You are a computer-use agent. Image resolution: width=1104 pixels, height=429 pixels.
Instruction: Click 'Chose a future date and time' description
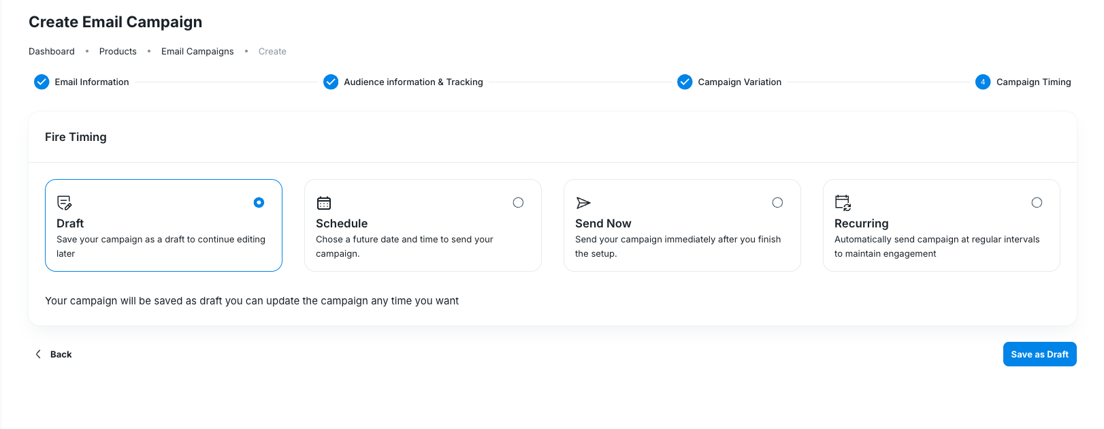404,247
